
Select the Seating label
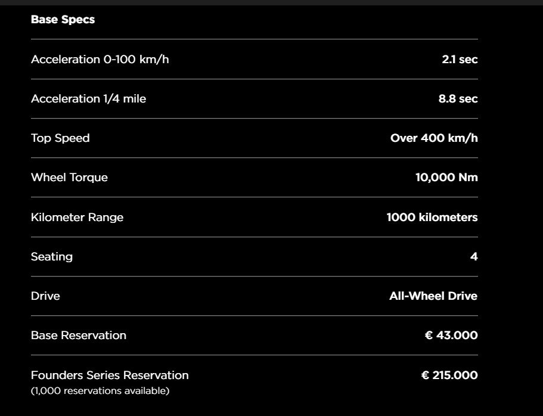[x=52, y=257]
